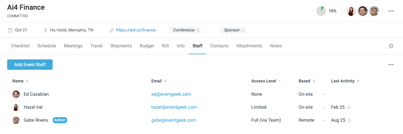Screen dimensions: 403x134
Task: Click the Aug 25 last activity date
Action: [x=338, y=120]
